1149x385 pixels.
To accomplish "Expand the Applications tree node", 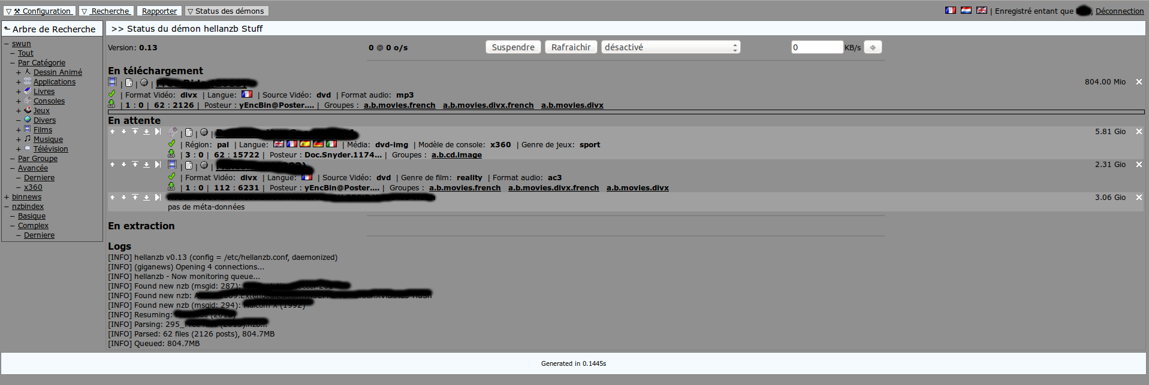I will (x=19, y=82).
